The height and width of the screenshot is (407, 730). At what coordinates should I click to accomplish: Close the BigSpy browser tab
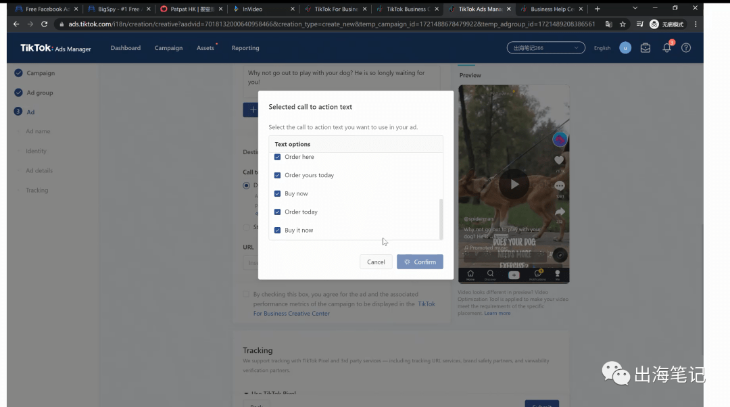[149, 9]
